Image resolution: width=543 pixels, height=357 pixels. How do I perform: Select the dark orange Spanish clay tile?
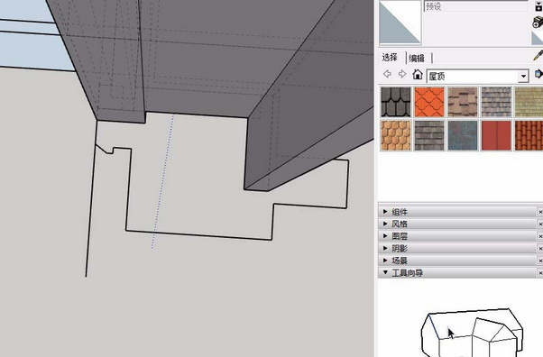tap(529, 135)
